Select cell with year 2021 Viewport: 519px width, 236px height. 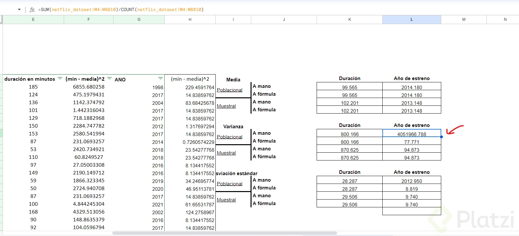point(139,204)
